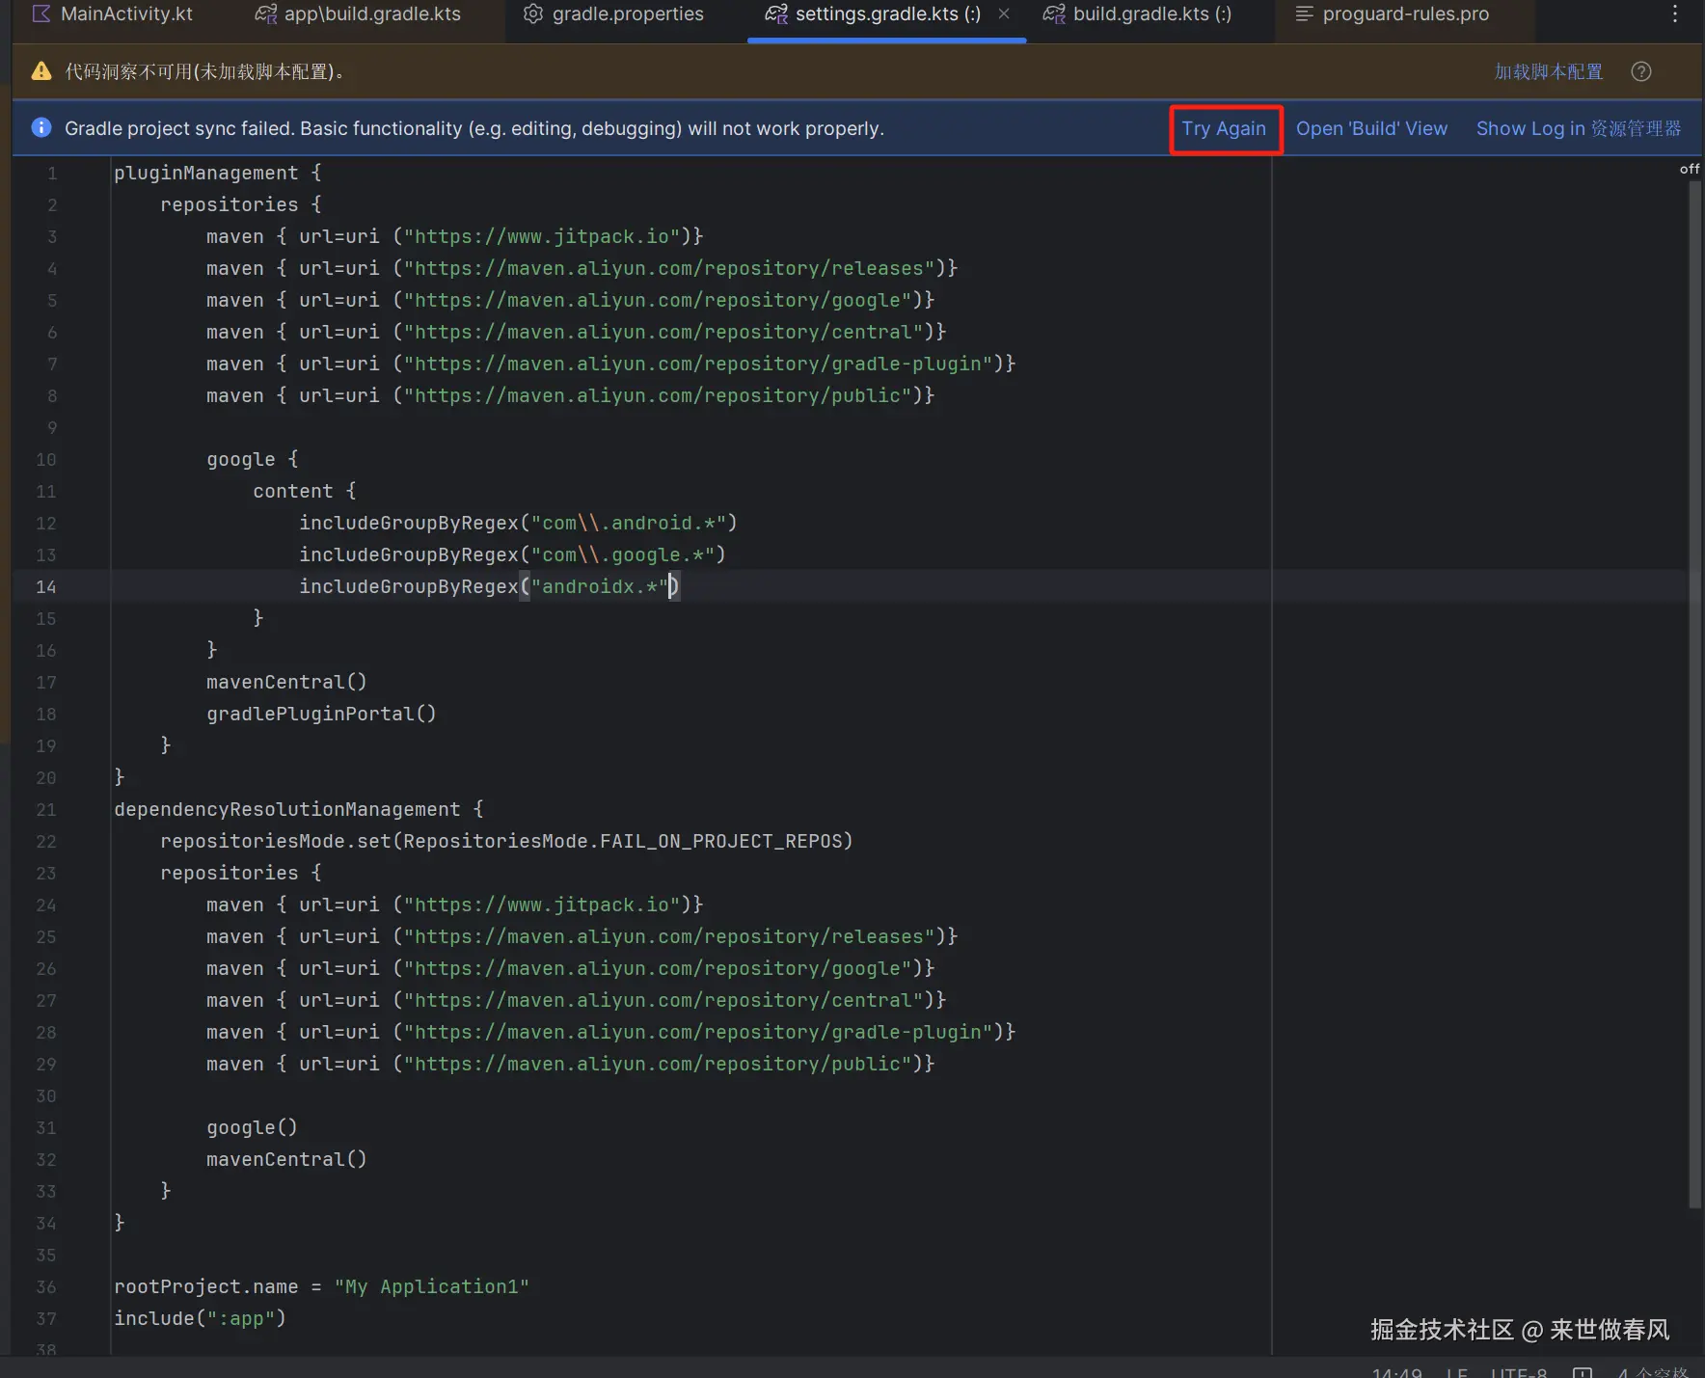Click the blue info icon for sync failure
This screenshot has height=1378, width=1705.
41,128
